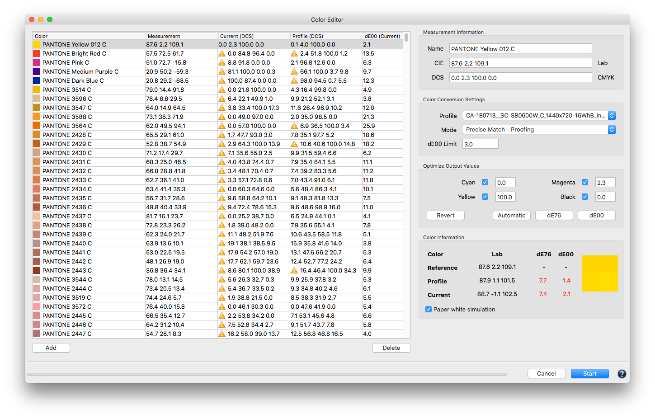Image resolution: width=655 pixels, height=419 pixels.
Task: Click the Add button
Action: click(51, 348)
